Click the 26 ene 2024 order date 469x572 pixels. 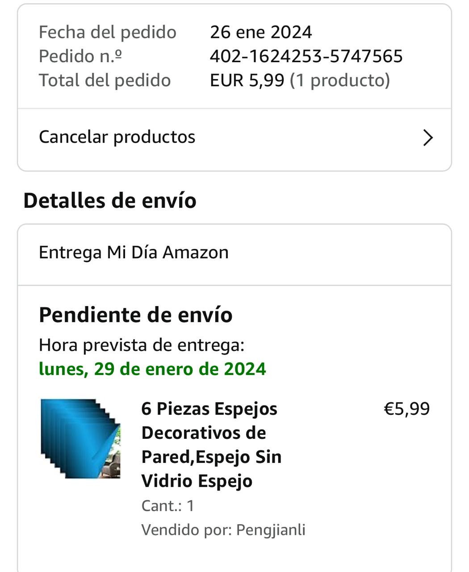261,32
